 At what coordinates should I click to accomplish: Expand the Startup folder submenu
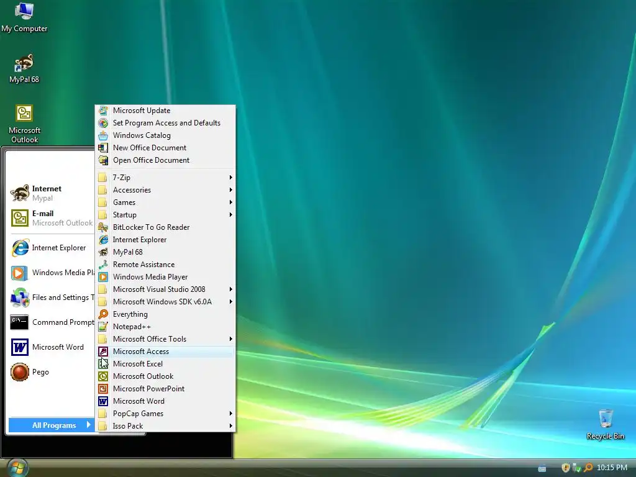[165, 214]
